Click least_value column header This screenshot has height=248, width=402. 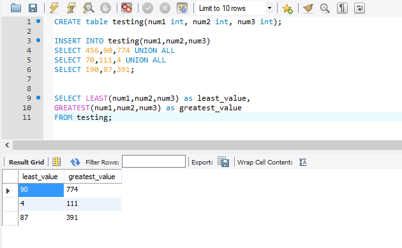(x=41, y=177)
